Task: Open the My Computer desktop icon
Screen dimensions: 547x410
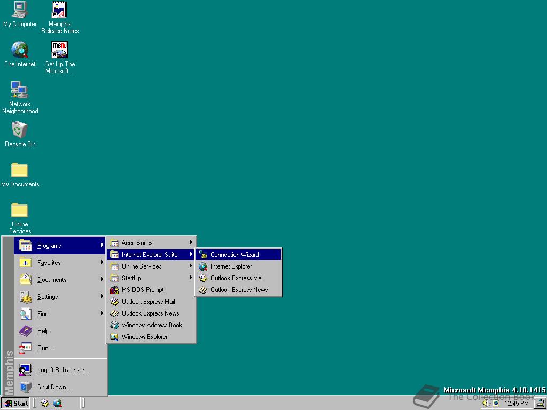Action: pos(20,14)
